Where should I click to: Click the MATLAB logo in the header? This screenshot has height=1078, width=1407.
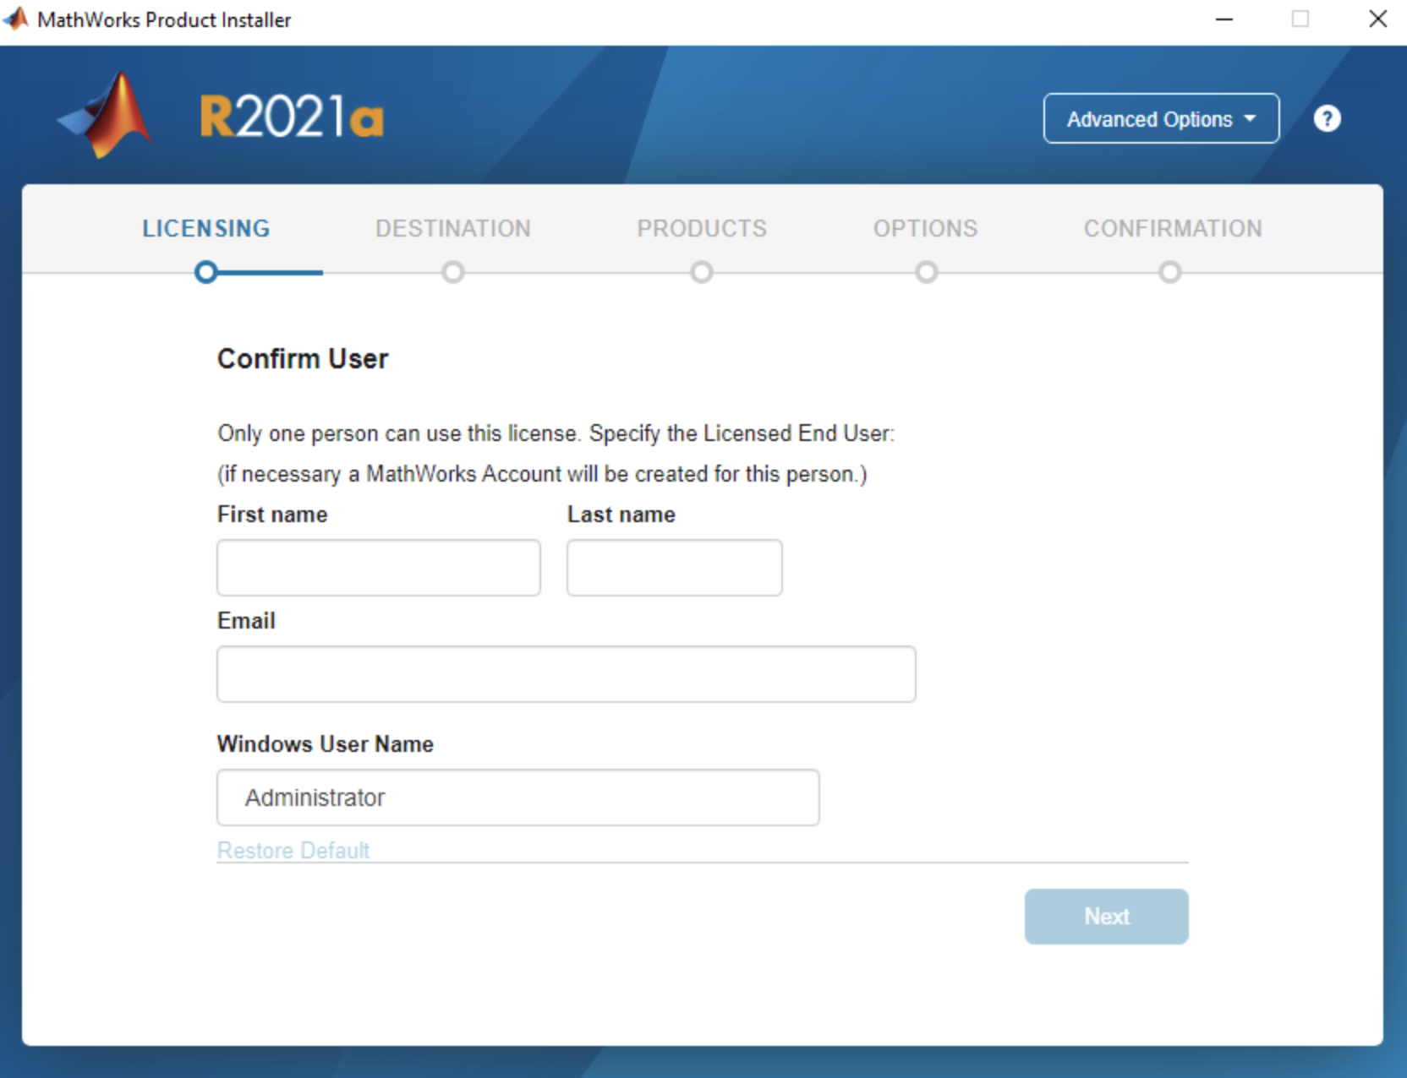click(x=105, y=115)
